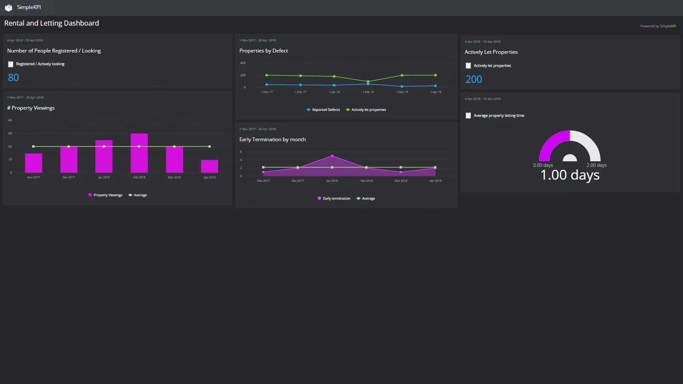Click the Average property letting time document icon

[468, 116]
